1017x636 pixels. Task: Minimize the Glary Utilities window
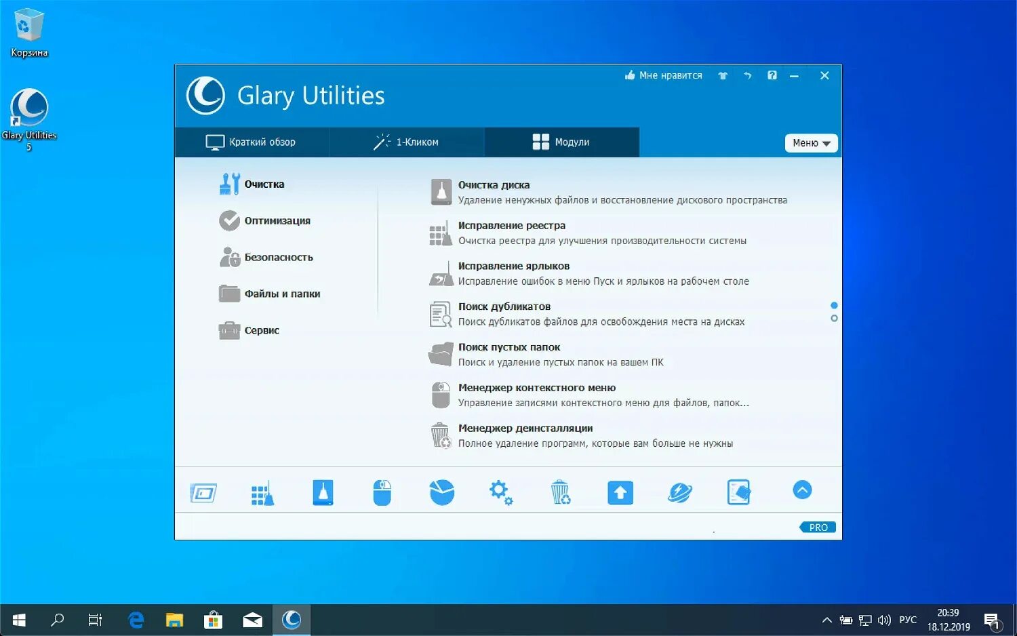point(795,75)
